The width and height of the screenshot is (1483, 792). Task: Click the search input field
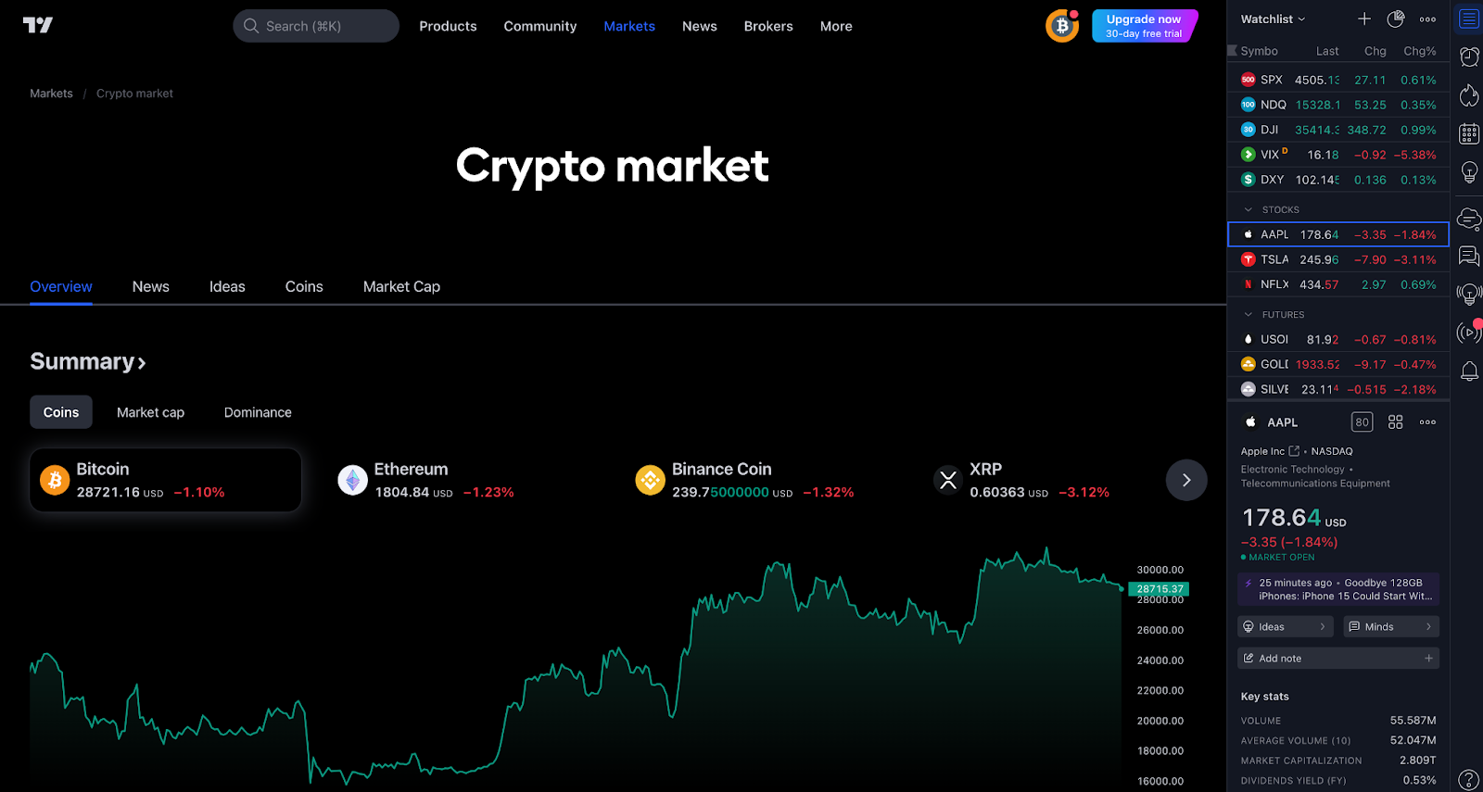[x=316, y=26]
